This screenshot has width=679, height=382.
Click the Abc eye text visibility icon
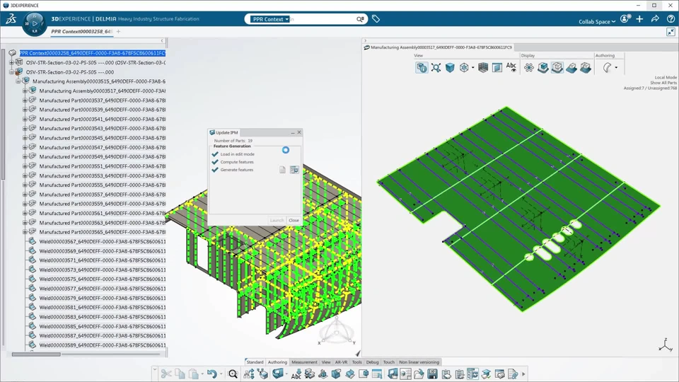pos(511,67)
